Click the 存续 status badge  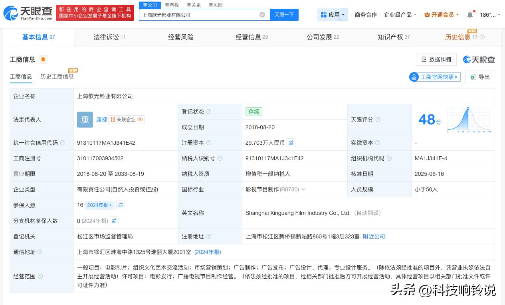(254, 112)
